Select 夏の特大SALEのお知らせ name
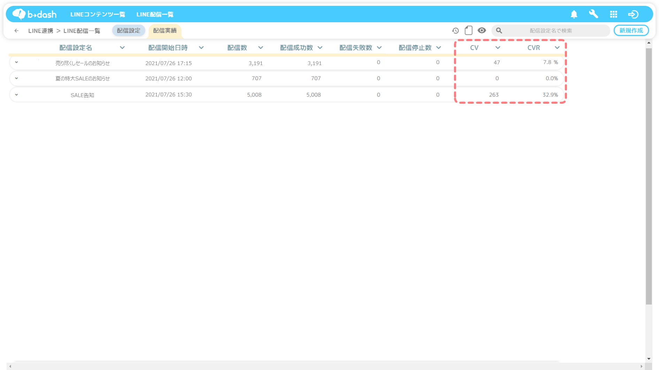The height and width of the screenshot is (370, 659). pos(83,78)
